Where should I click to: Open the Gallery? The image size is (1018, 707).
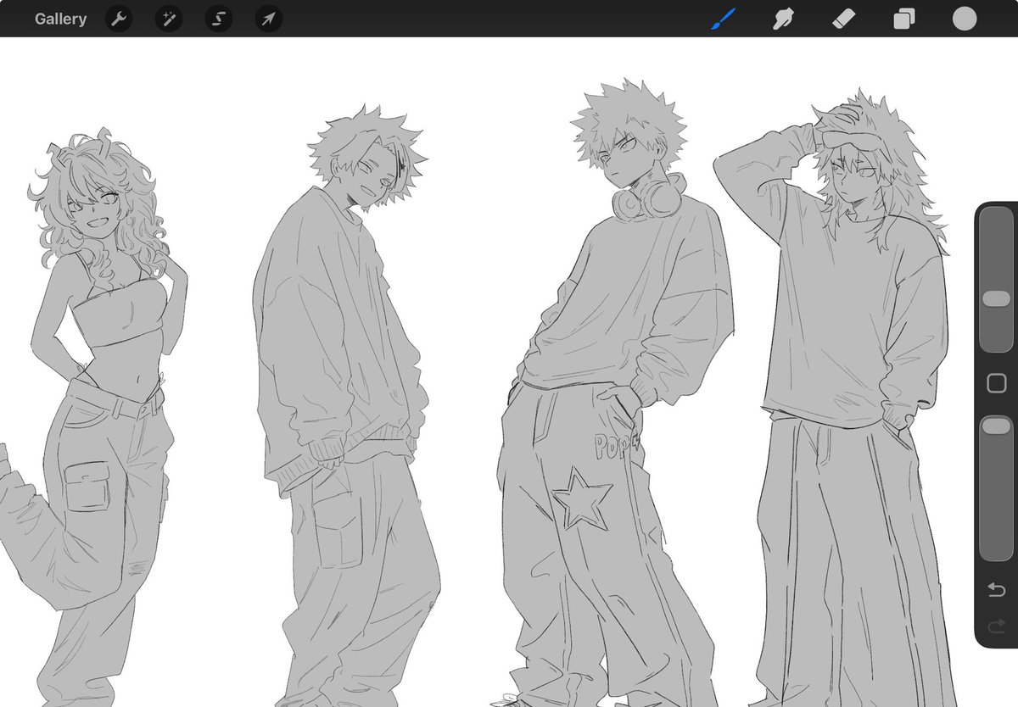click(x=60, y=19)
